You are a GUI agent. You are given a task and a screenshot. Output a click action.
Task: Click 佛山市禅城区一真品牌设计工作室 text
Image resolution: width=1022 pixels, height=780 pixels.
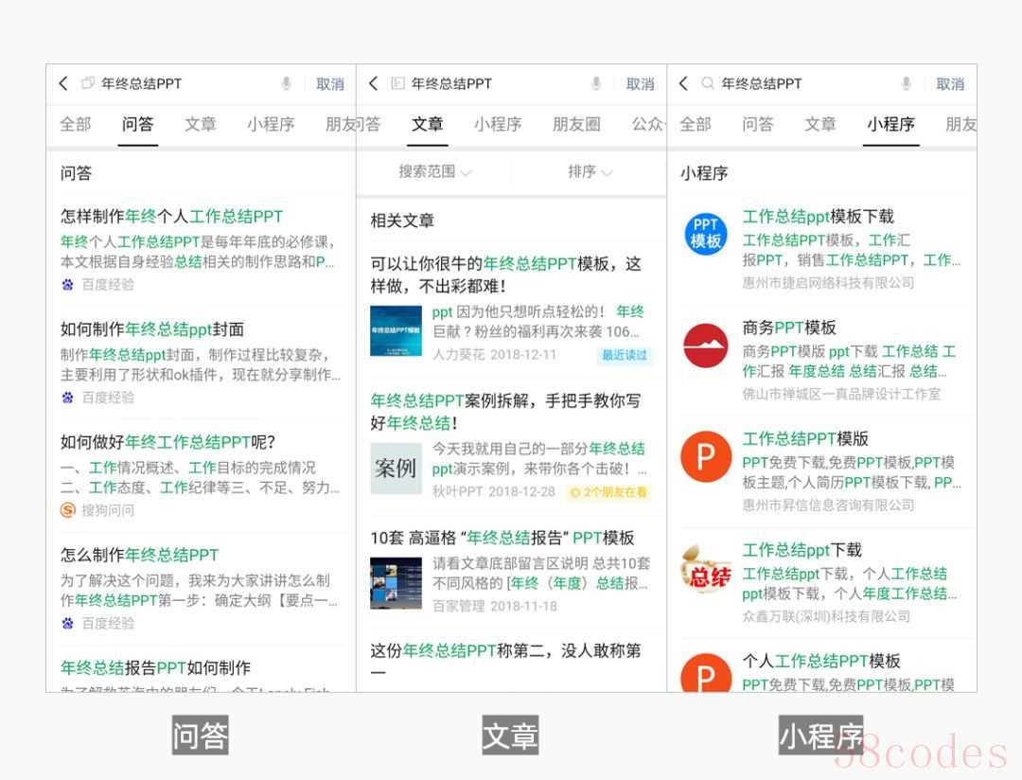pyautogui.click(x=841, y=394)
